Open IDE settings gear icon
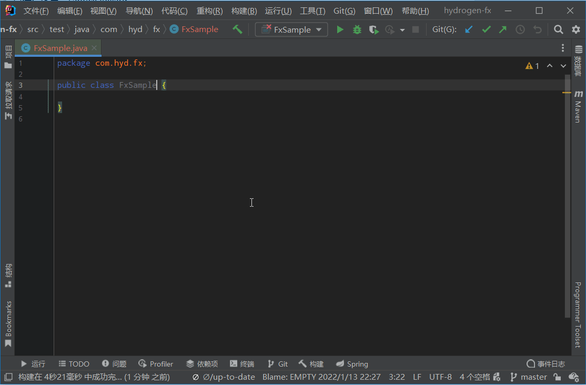Viewport: 586px width, 385px height. pyautogui.click(x=575, y=30)
